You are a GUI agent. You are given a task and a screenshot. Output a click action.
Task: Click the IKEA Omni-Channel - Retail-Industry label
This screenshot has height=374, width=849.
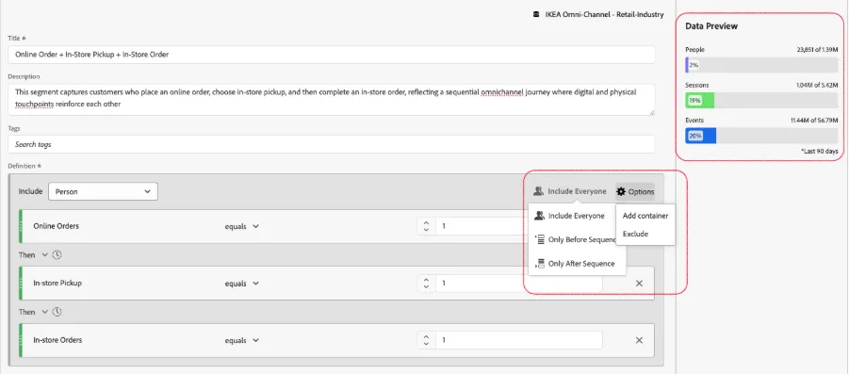point(604,15)
